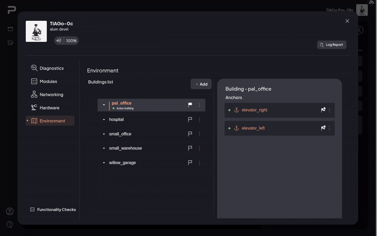Add a new building
This screenshot has height=236, width=377.
[x=201, y=84]
